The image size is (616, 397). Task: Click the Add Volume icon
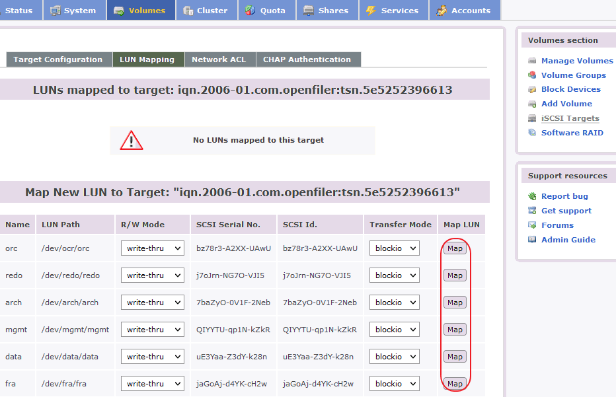tap(532, 104)
